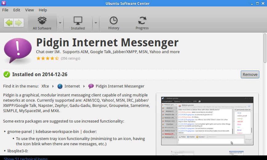Image resolution: width=267 pixels, height=160 pixels.
Task: Click the Pidgin Internet Messenger title
Action: tap(107, 42)
